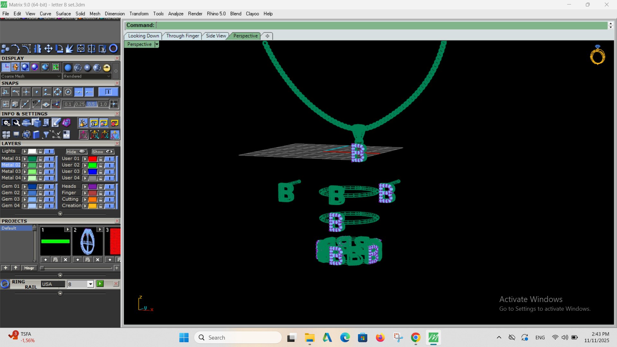
Task: Click the four-pane viewport layout icon
Action: pos(6,135)
